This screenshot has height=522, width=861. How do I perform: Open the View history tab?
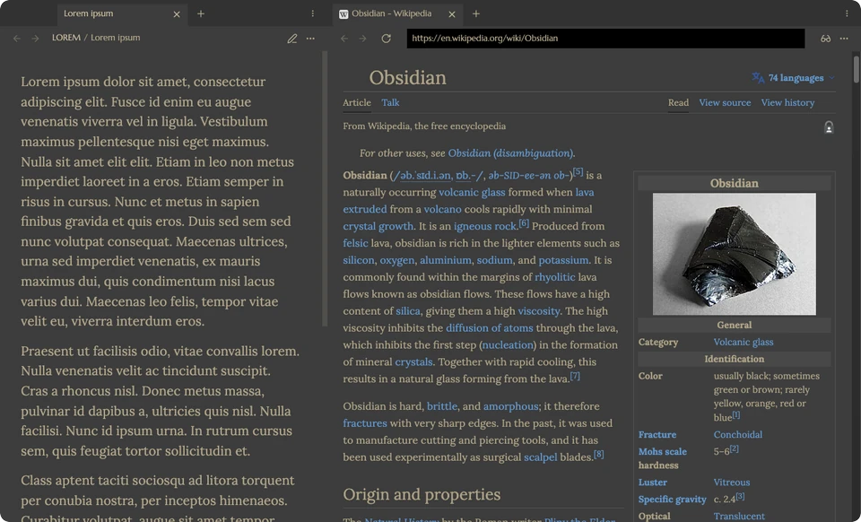pos(787,102)
